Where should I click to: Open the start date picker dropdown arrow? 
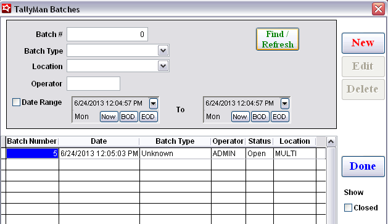(154, 104)
